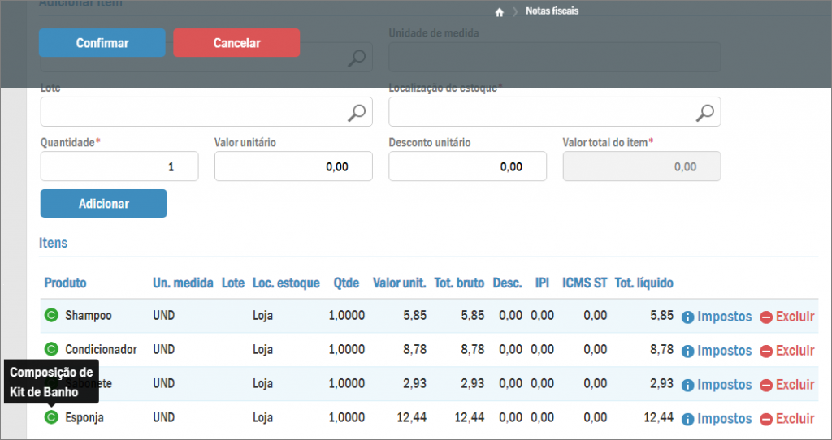This screenshot has height=440, width=832.
Task: Click green composition icon beside Condicionador
Action: pos(51,350)
